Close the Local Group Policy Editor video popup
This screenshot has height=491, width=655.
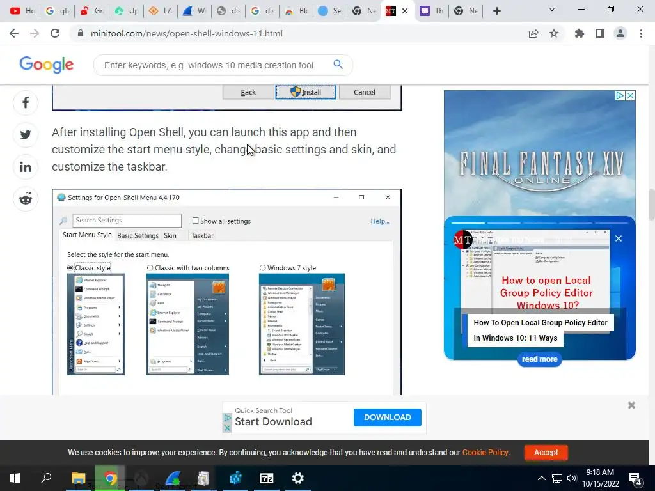(619, 238)
